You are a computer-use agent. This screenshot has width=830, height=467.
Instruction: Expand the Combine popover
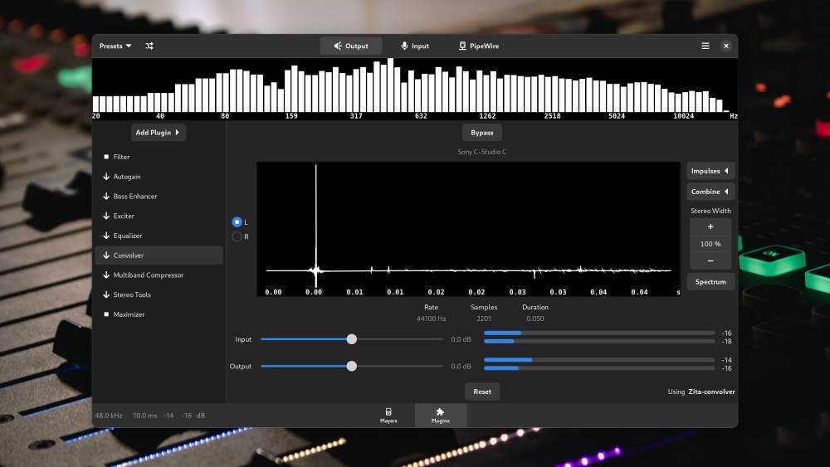coord(710,192)
